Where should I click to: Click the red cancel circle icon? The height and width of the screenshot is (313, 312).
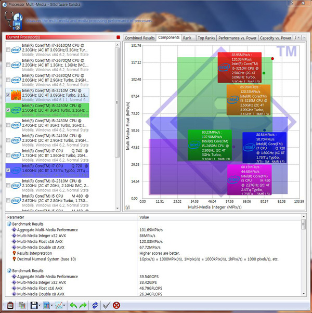116,305
